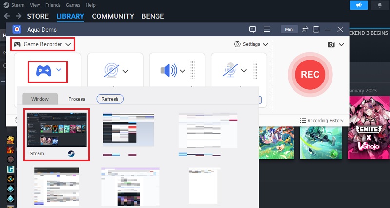
Task: Expand the screenshot options chevron
Action: coord(341,45)
